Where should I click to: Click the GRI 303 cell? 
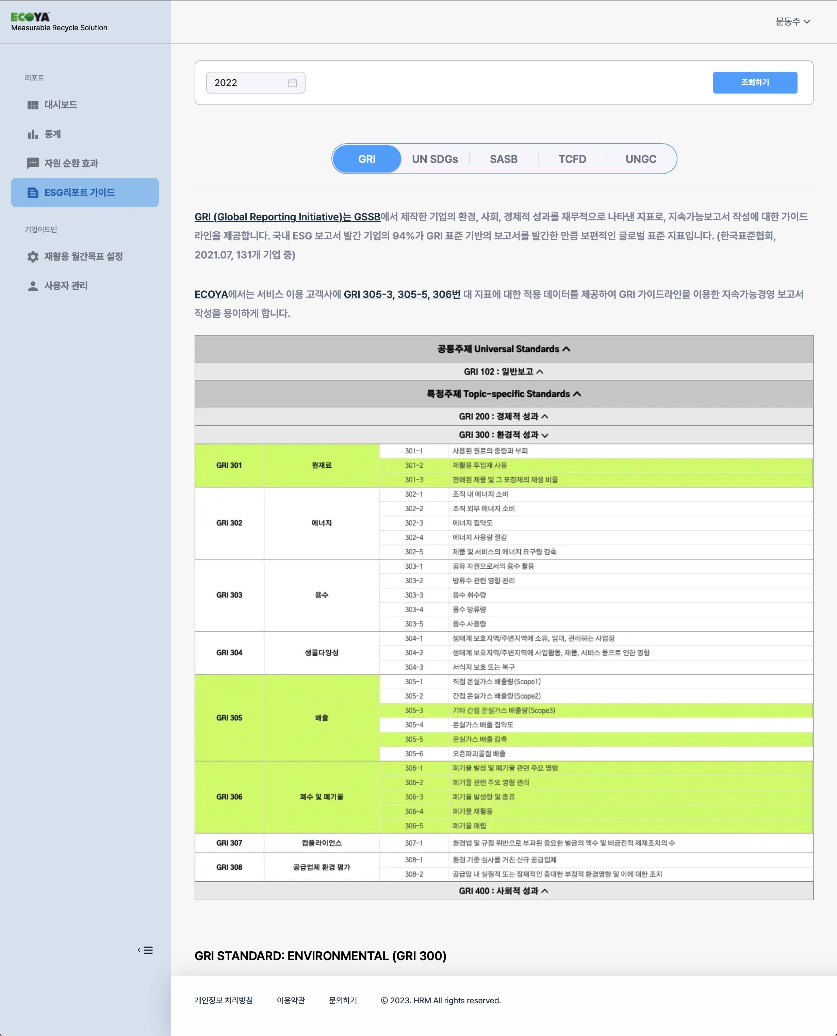coord(230,595)
